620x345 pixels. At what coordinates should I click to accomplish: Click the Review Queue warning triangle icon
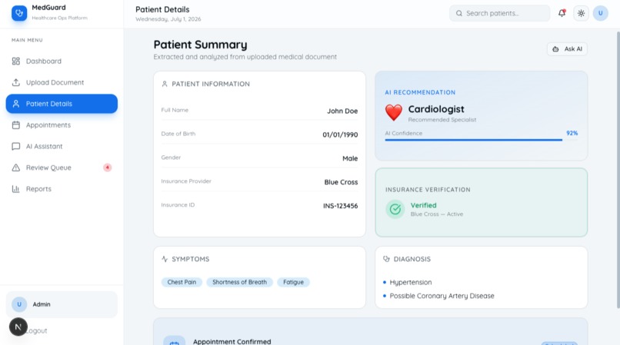pyautogui.click(x=16, y=168)
